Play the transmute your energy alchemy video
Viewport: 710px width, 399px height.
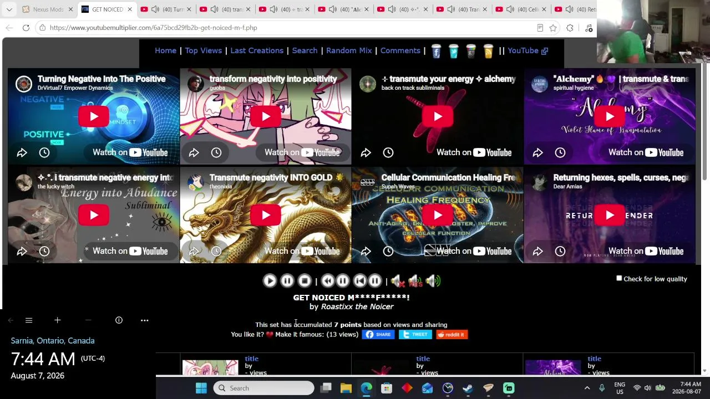pyautogui.click(x=438, y=116)
